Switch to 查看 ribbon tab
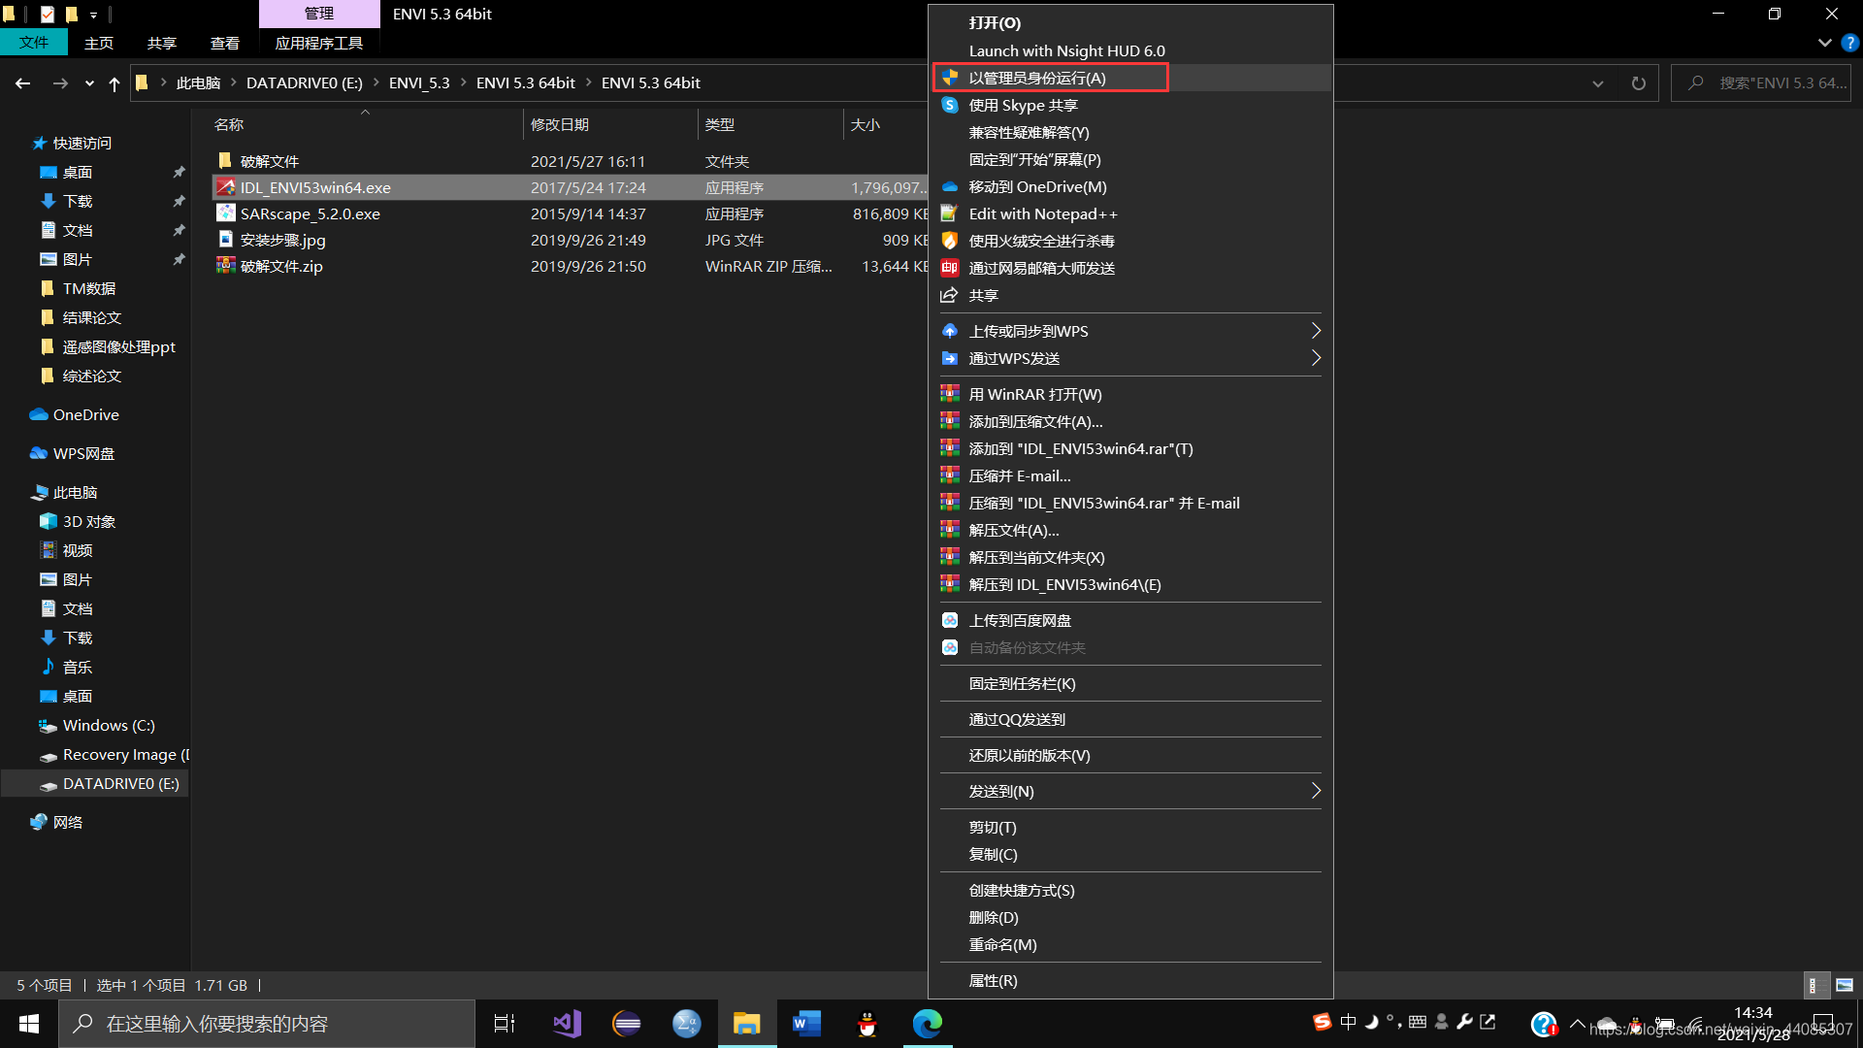 coord(225,43)
